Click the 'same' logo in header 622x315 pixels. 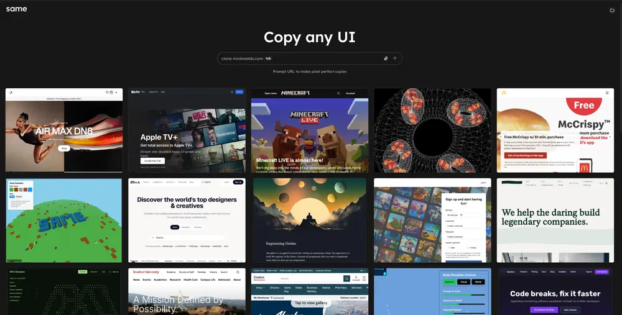(x=16, y=9)
